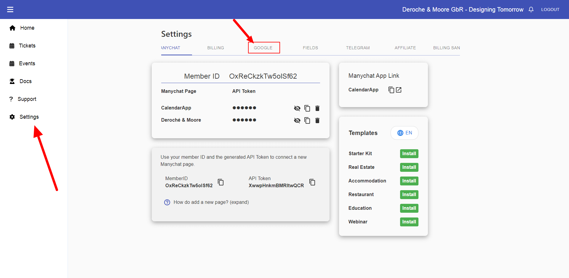Install the Real Estate template
This screenshot has height=278, width=569.
[x=409, y=167]
